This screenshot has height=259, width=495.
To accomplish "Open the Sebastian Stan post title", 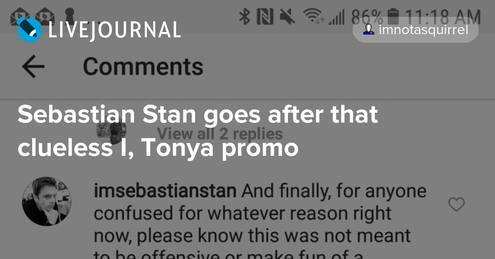I will [x=198, y=131].
